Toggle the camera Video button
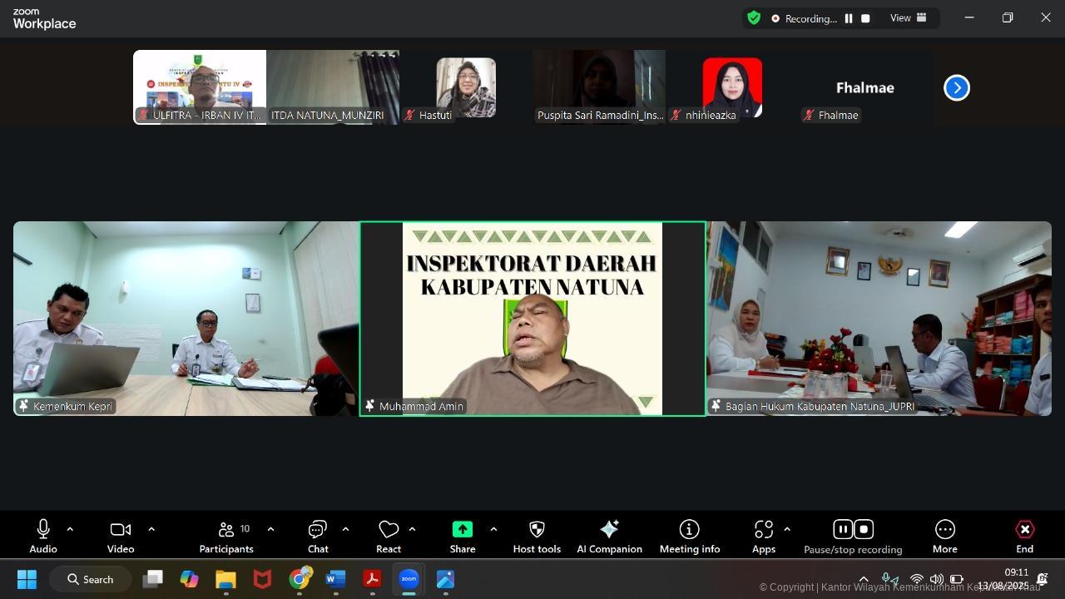1065x599 pixels. click(x=121, y=530)
